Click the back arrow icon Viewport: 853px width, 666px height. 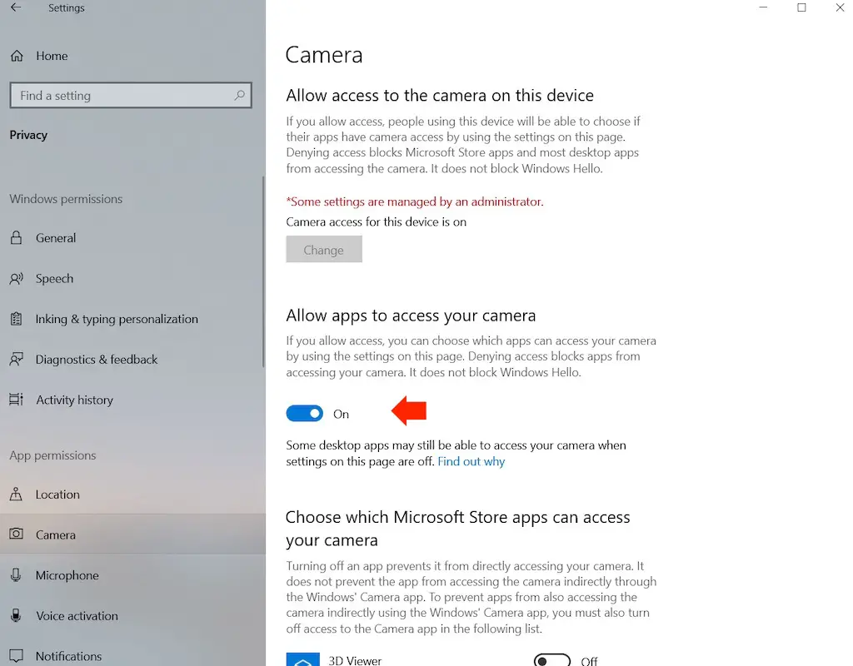[x=16, y=8]
